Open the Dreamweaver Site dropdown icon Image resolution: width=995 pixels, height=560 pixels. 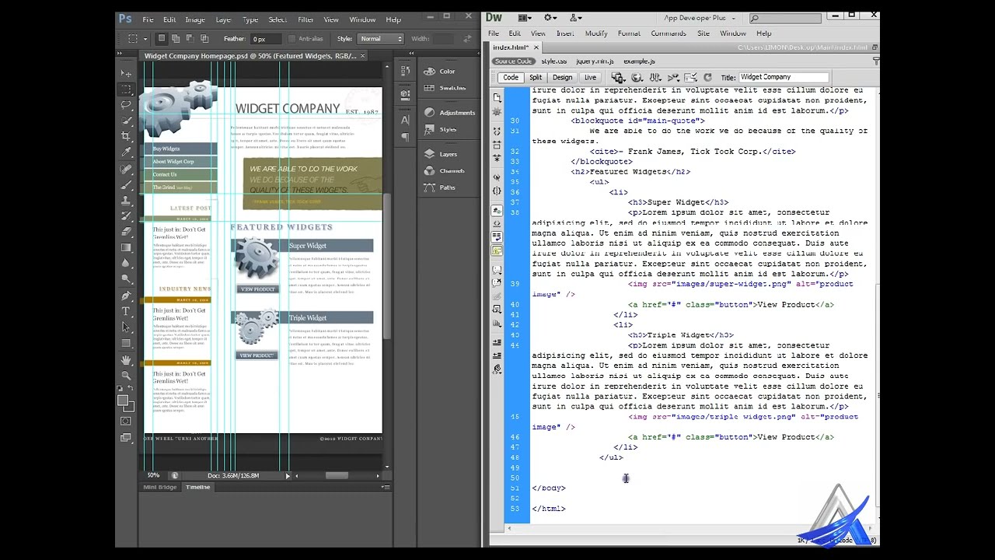coord(576,18)
